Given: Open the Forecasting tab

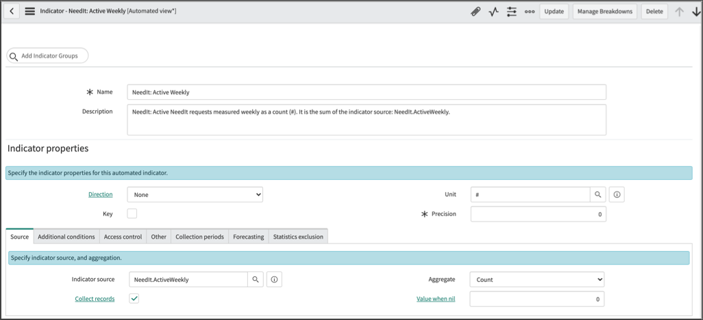Looking at the screenshot, I should [x=249, y=237].
